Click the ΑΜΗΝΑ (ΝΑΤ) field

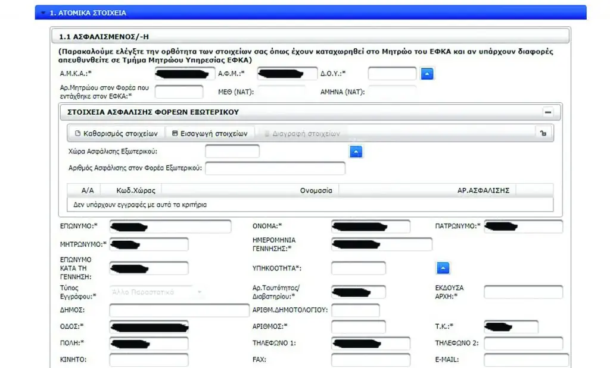pyautogui.click(x=392, y=92)
